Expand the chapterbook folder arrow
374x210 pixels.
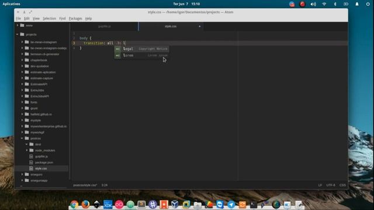point(22,60)
